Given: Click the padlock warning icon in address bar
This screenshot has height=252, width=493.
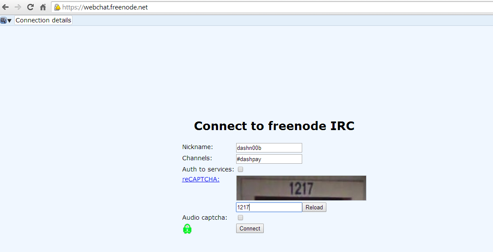Looking at the screenshot, I should pyautogui.click(x=57, y=7).
